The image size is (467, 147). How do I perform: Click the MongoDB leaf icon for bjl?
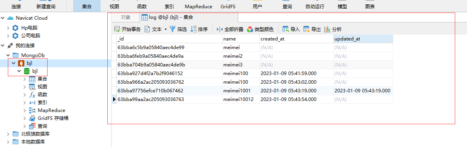(x=21, y=63)
